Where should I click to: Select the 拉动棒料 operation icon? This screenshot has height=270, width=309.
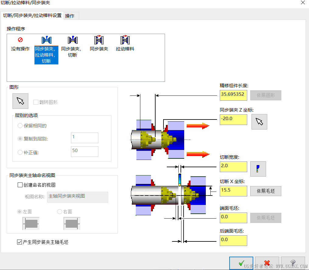(125, 40)
